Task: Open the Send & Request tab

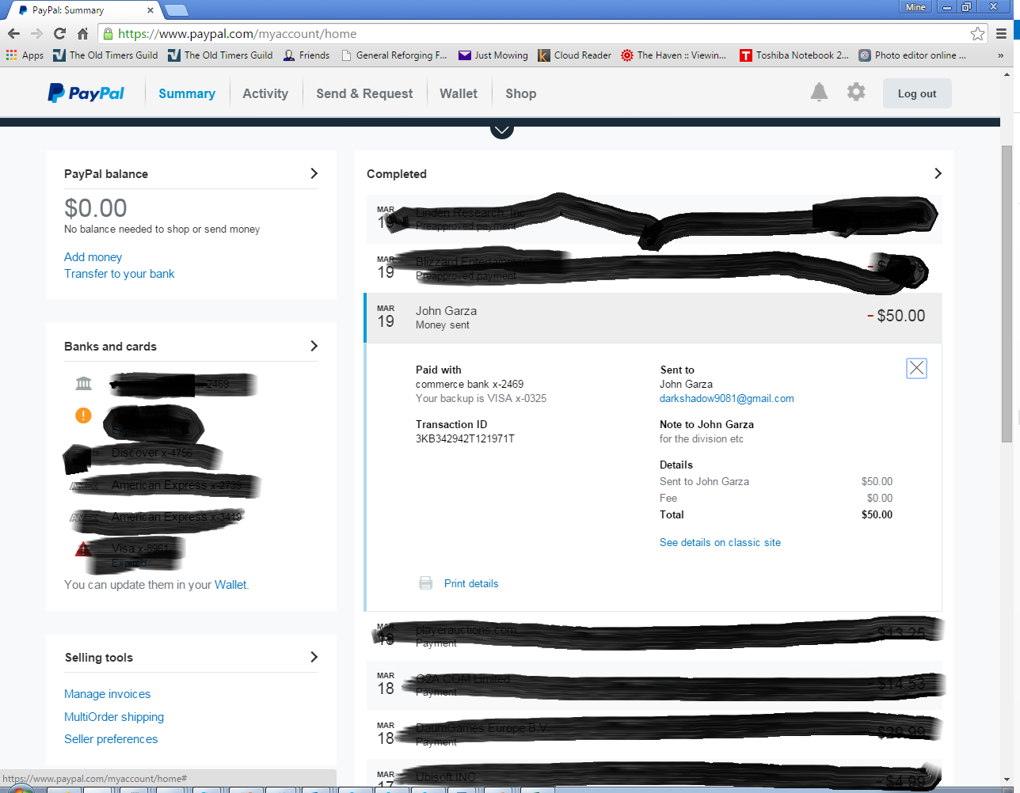Action: [x=364, y=93]
